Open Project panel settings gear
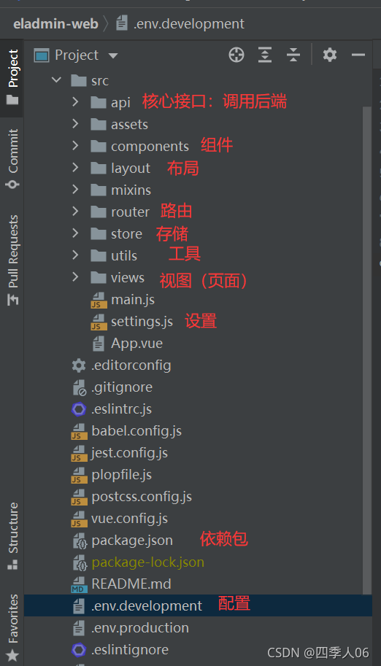Viewport: 381px width, 666px height. pyautogui.click(x=330, y=55)
